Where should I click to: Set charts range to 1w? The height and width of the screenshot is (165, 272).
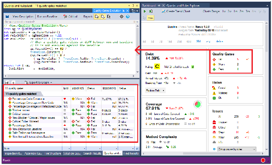point(224,11)
